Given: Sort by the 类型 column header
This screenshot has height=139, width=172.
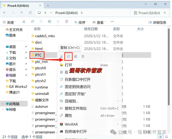Looking at the screenshot, I should coord(116,29).
